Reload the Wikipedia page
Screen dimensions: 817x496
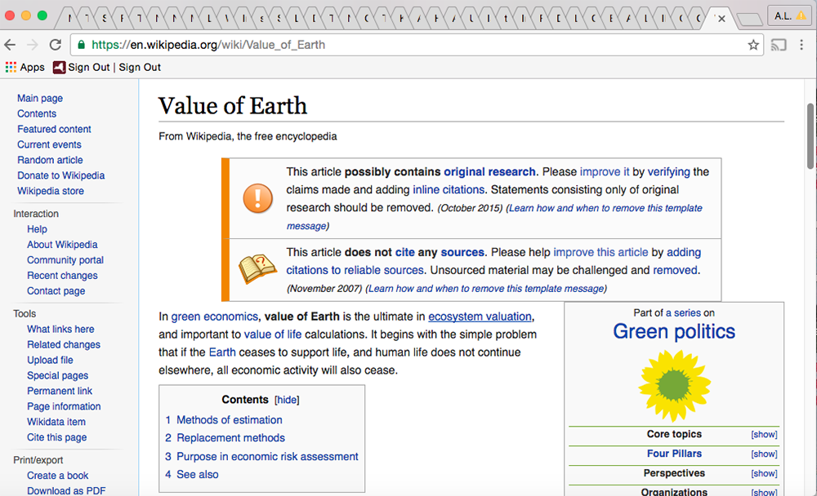click(x=56, y=45)
